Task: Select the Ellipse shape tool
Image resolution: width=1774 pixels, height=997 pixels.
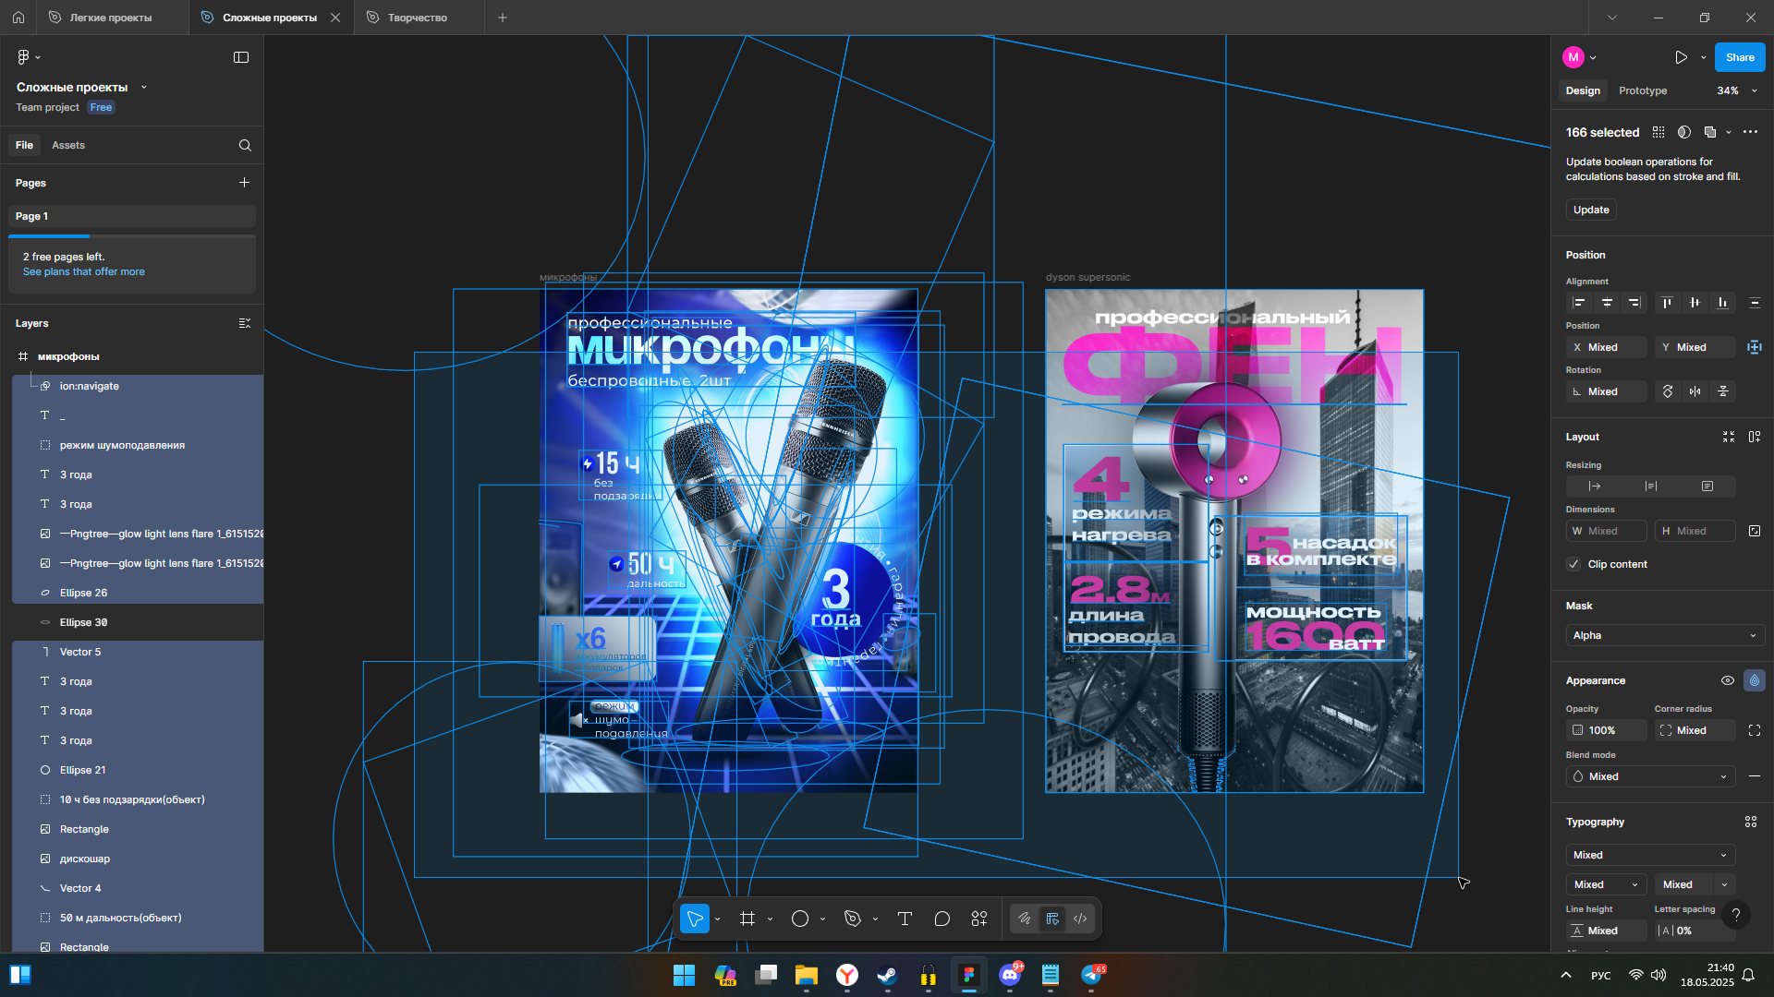Action: [800, 919]
